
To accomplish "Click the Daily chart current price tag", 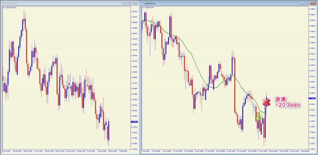I will 135,122.
